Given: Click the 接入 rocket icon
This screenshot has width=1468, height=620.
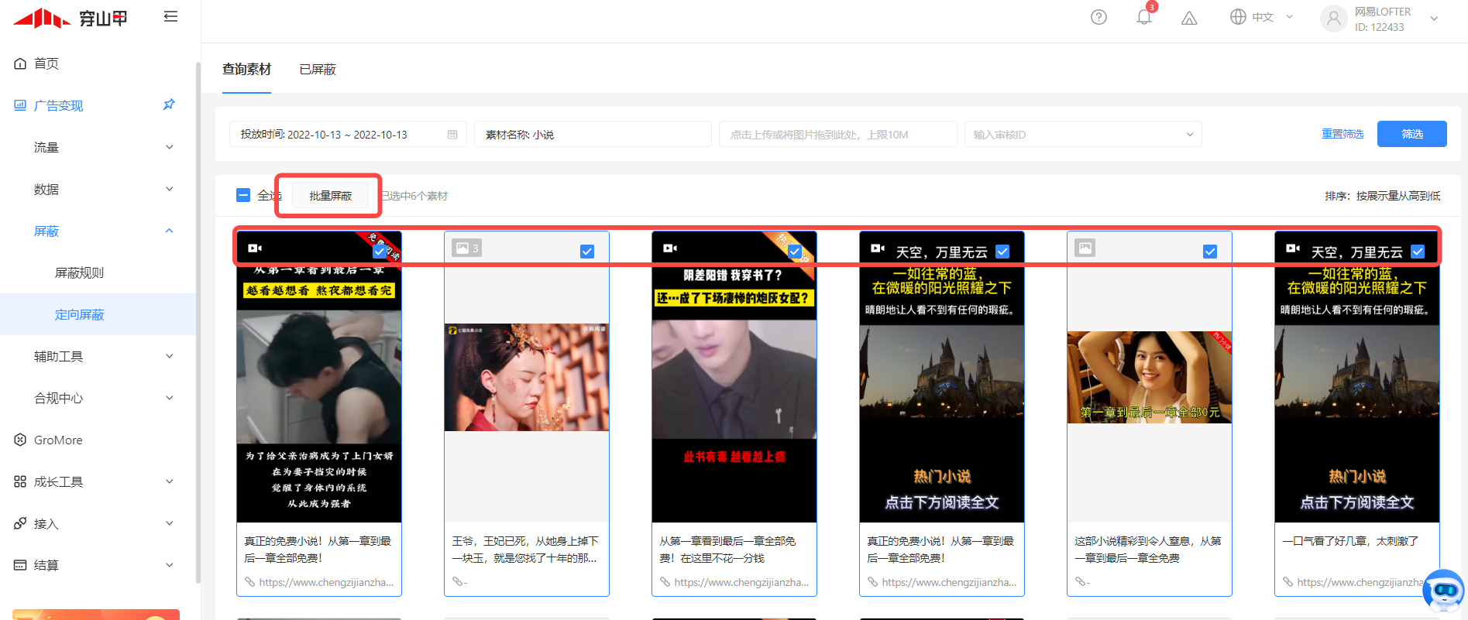Looking at the screenshot, I should point(20,523).
